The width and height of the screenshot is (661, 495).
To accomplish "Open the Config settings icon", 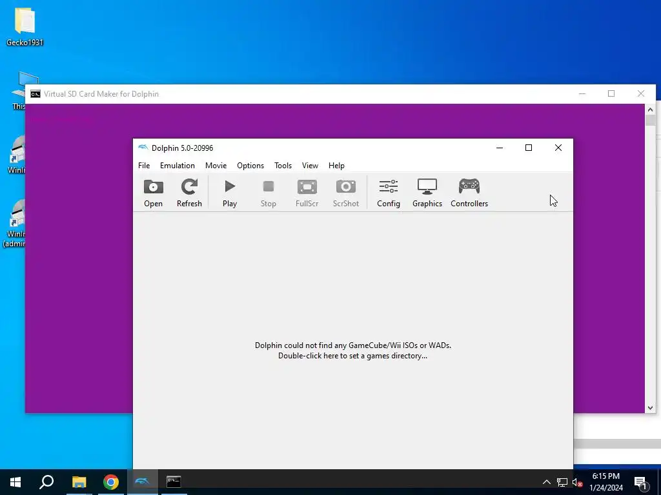I will tap(388, 193).
